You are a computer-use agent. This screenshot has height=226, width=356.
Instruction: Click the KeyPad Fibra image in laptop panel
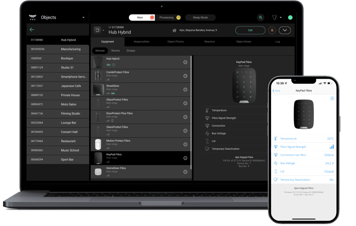(244, 86)
